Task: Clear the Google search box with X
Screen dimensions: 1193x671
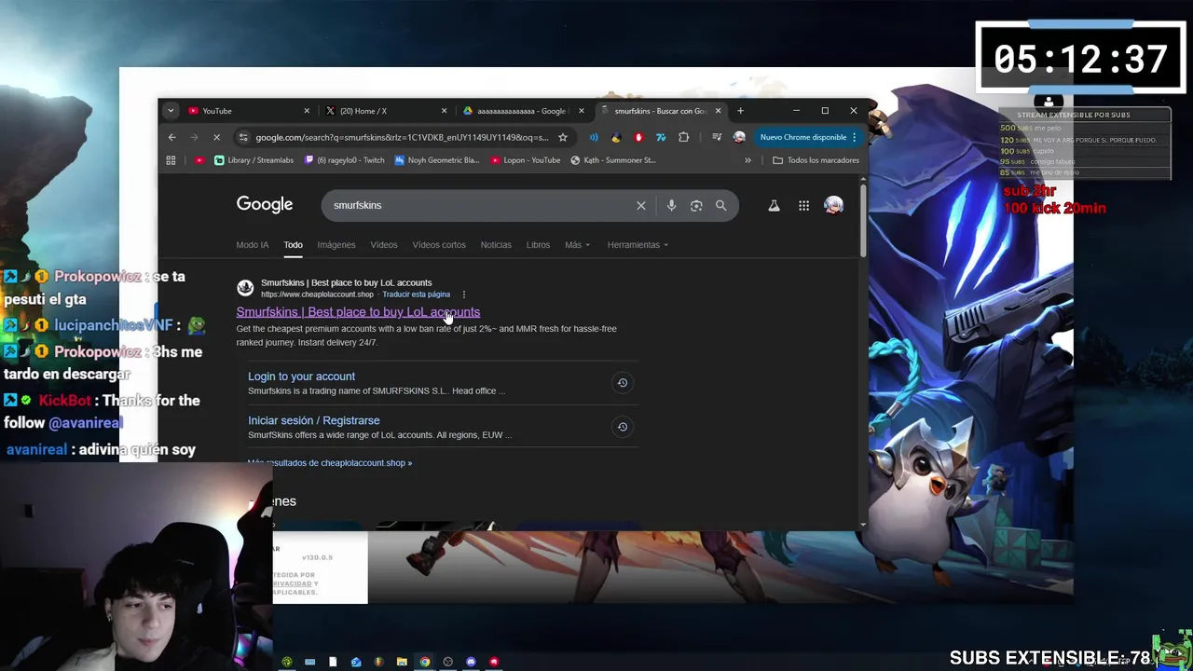Action: (641, 205)
